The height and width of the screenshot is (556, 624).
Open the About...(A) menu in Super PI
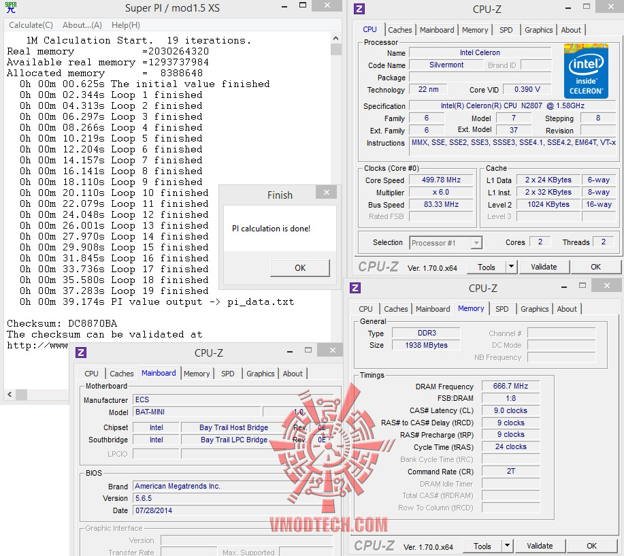[x=82, y=25]
